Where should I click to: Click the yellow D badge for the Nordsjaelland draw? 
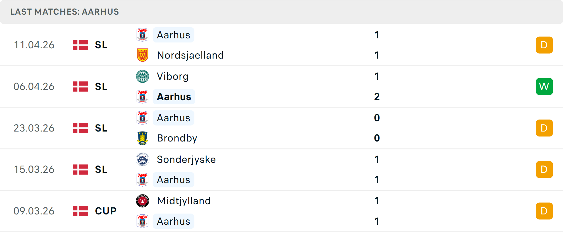[x=544, y=45]
